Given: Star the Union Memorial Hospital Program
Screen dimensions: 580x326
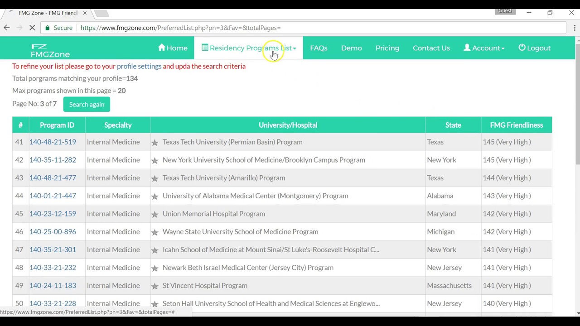Looking at the screenshot, I should (x=155, y=214).
